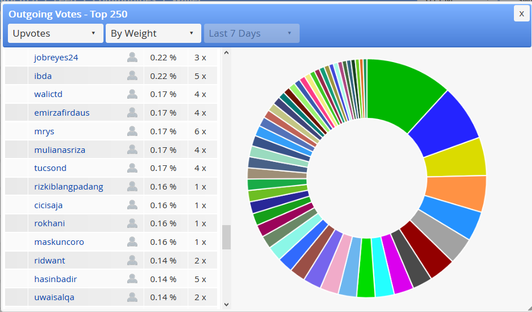Open the walictd account link

pos(48,94)
